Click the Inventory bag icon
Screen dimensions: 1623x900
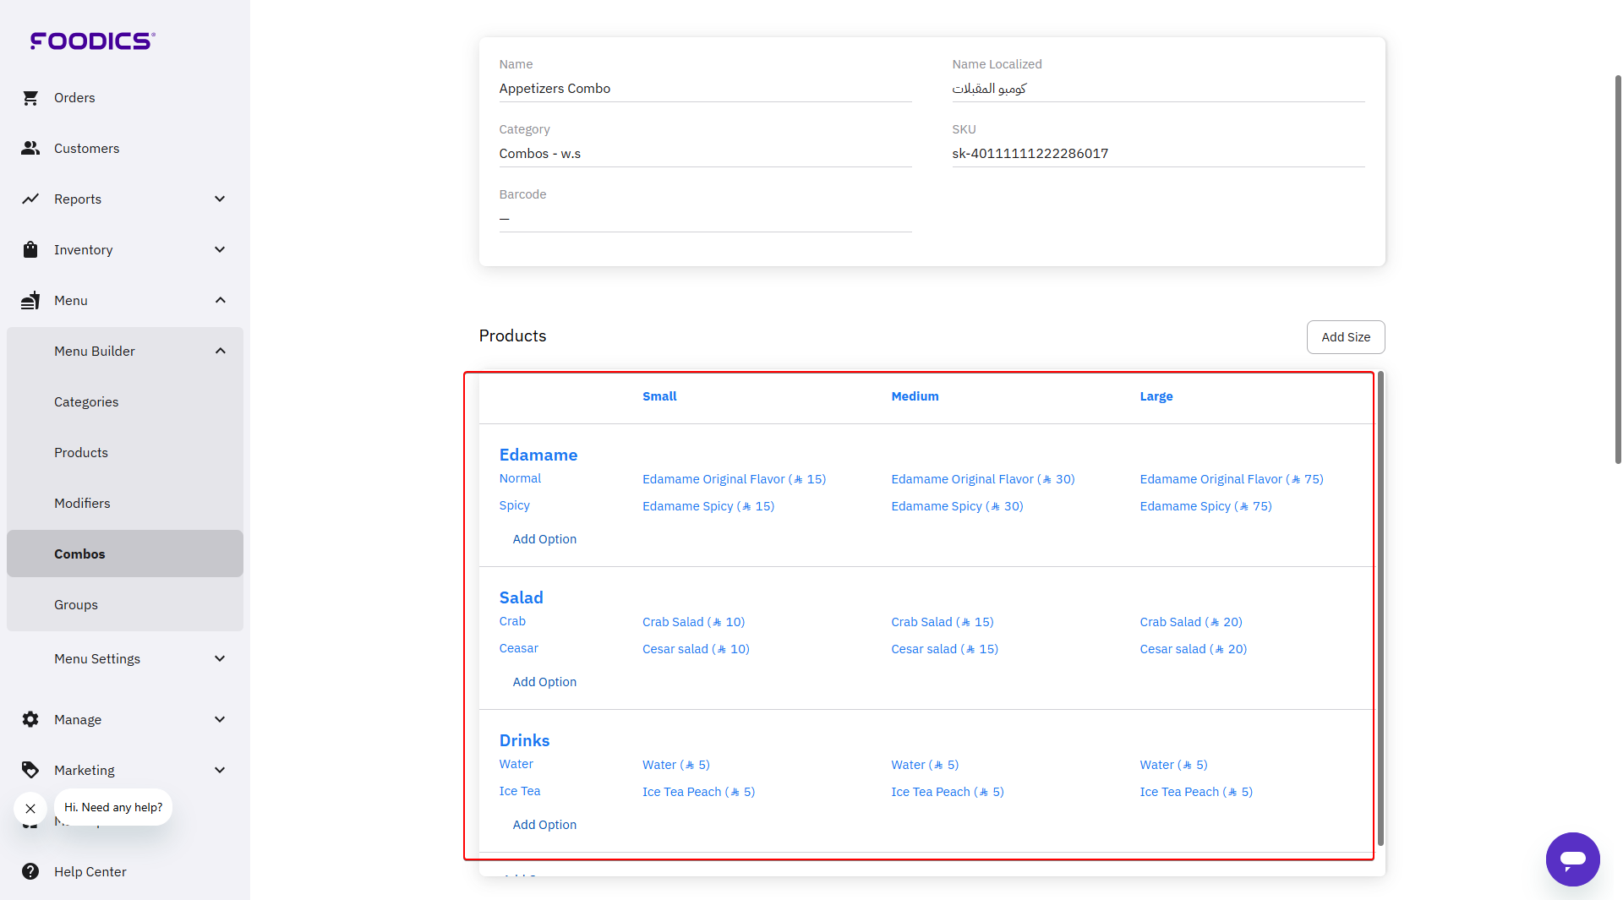point(30,250)
